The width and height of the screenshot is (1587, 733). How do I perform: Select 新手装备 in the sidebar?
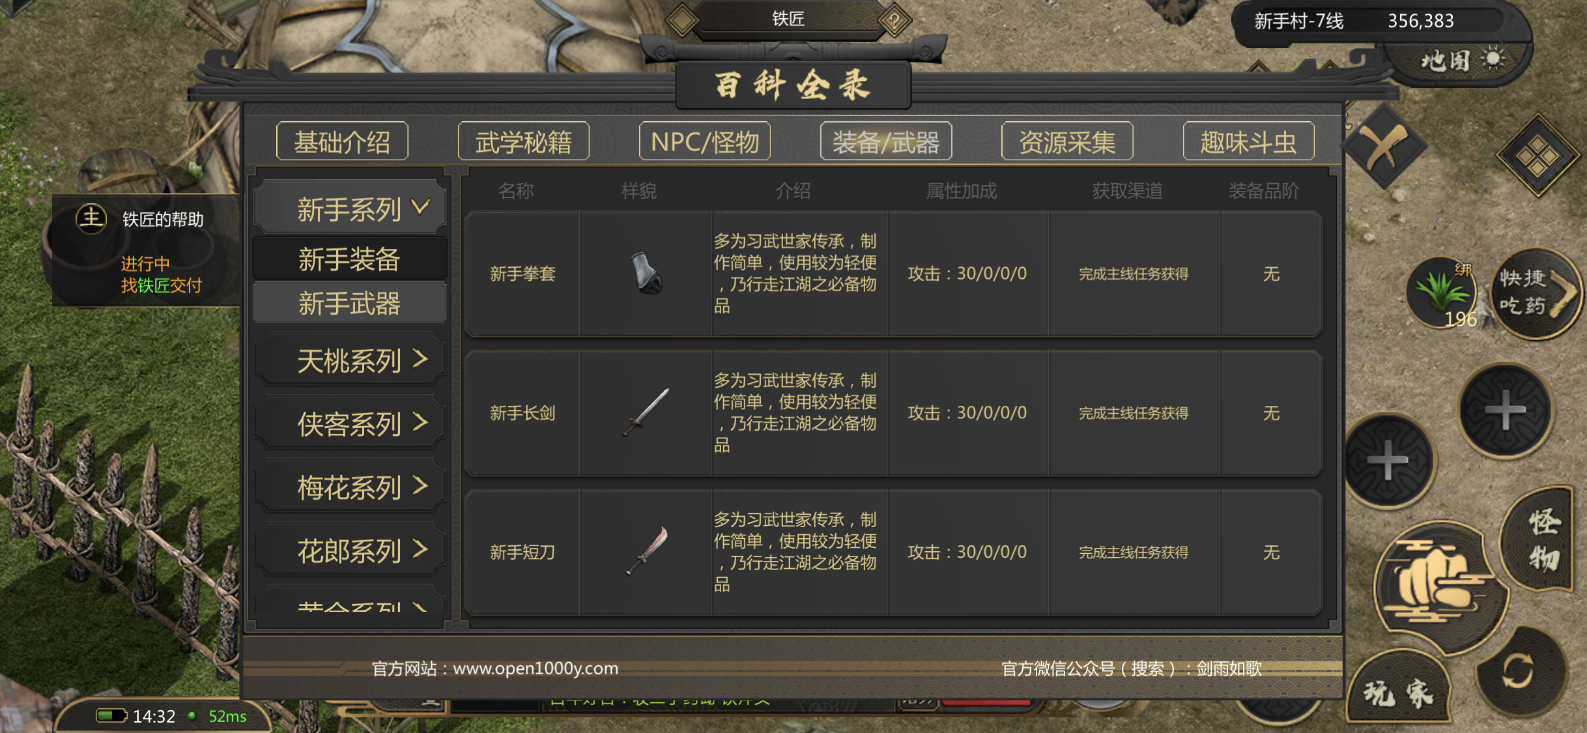pos(350,259)
